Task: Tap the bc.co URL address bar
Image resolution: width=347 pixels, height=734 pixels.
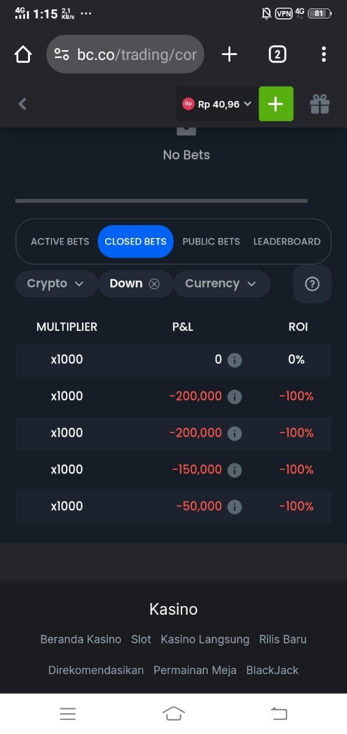Action: (x=125, y=54)
